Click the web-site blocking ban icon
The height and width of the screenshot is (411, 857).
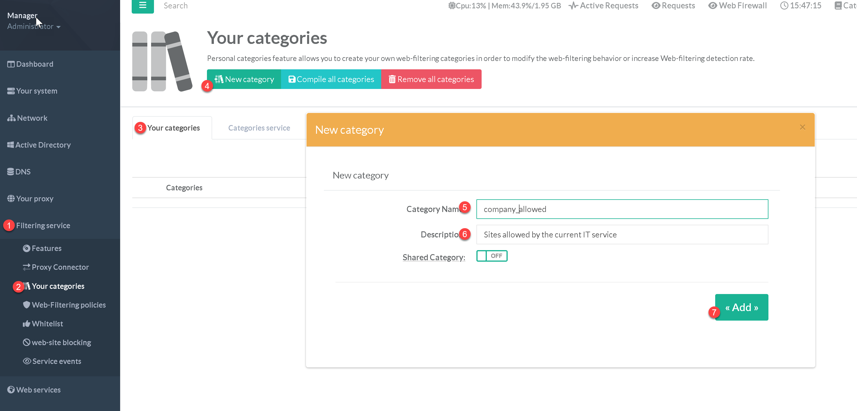pyautogui.click(x=26, y=342)
